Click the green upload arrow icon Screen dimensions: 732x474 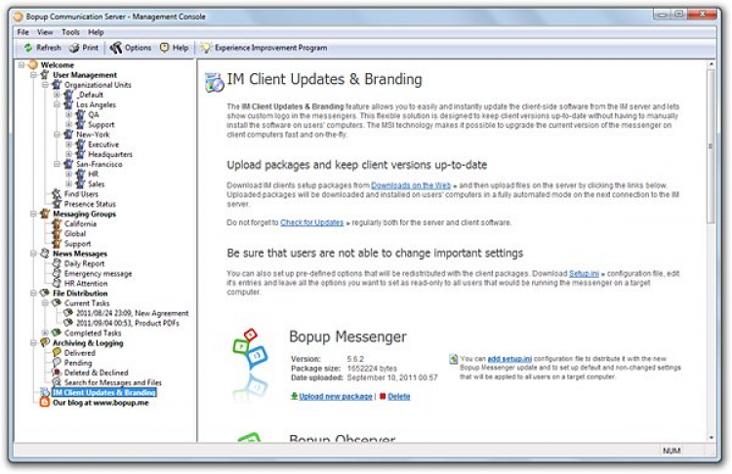[x=294, y=396]
